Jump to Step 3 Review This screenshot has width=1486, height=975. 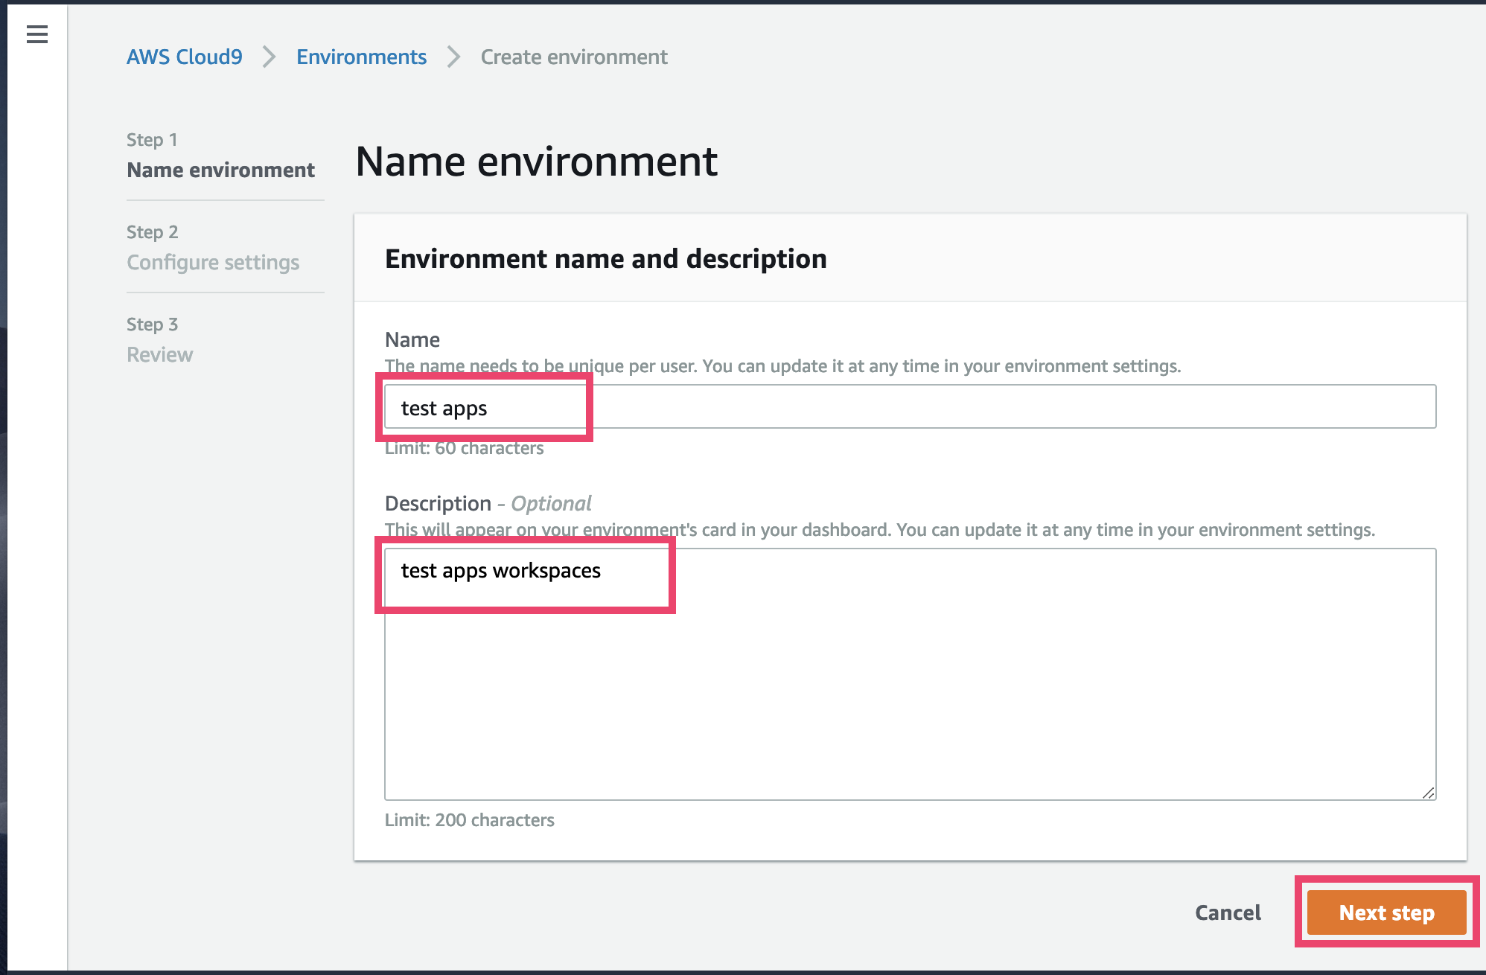point(159,354)
